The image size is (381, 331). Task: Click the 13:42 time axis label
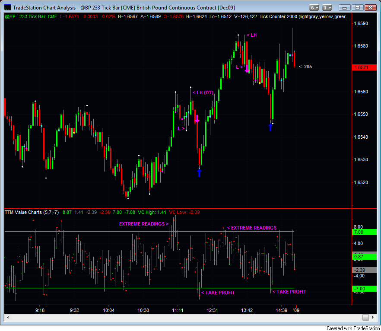point(247,310)
